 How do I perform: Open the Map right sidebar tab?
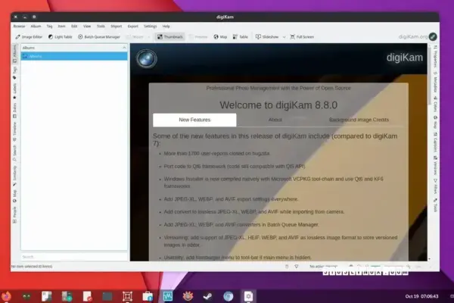(x=435, y=122)
